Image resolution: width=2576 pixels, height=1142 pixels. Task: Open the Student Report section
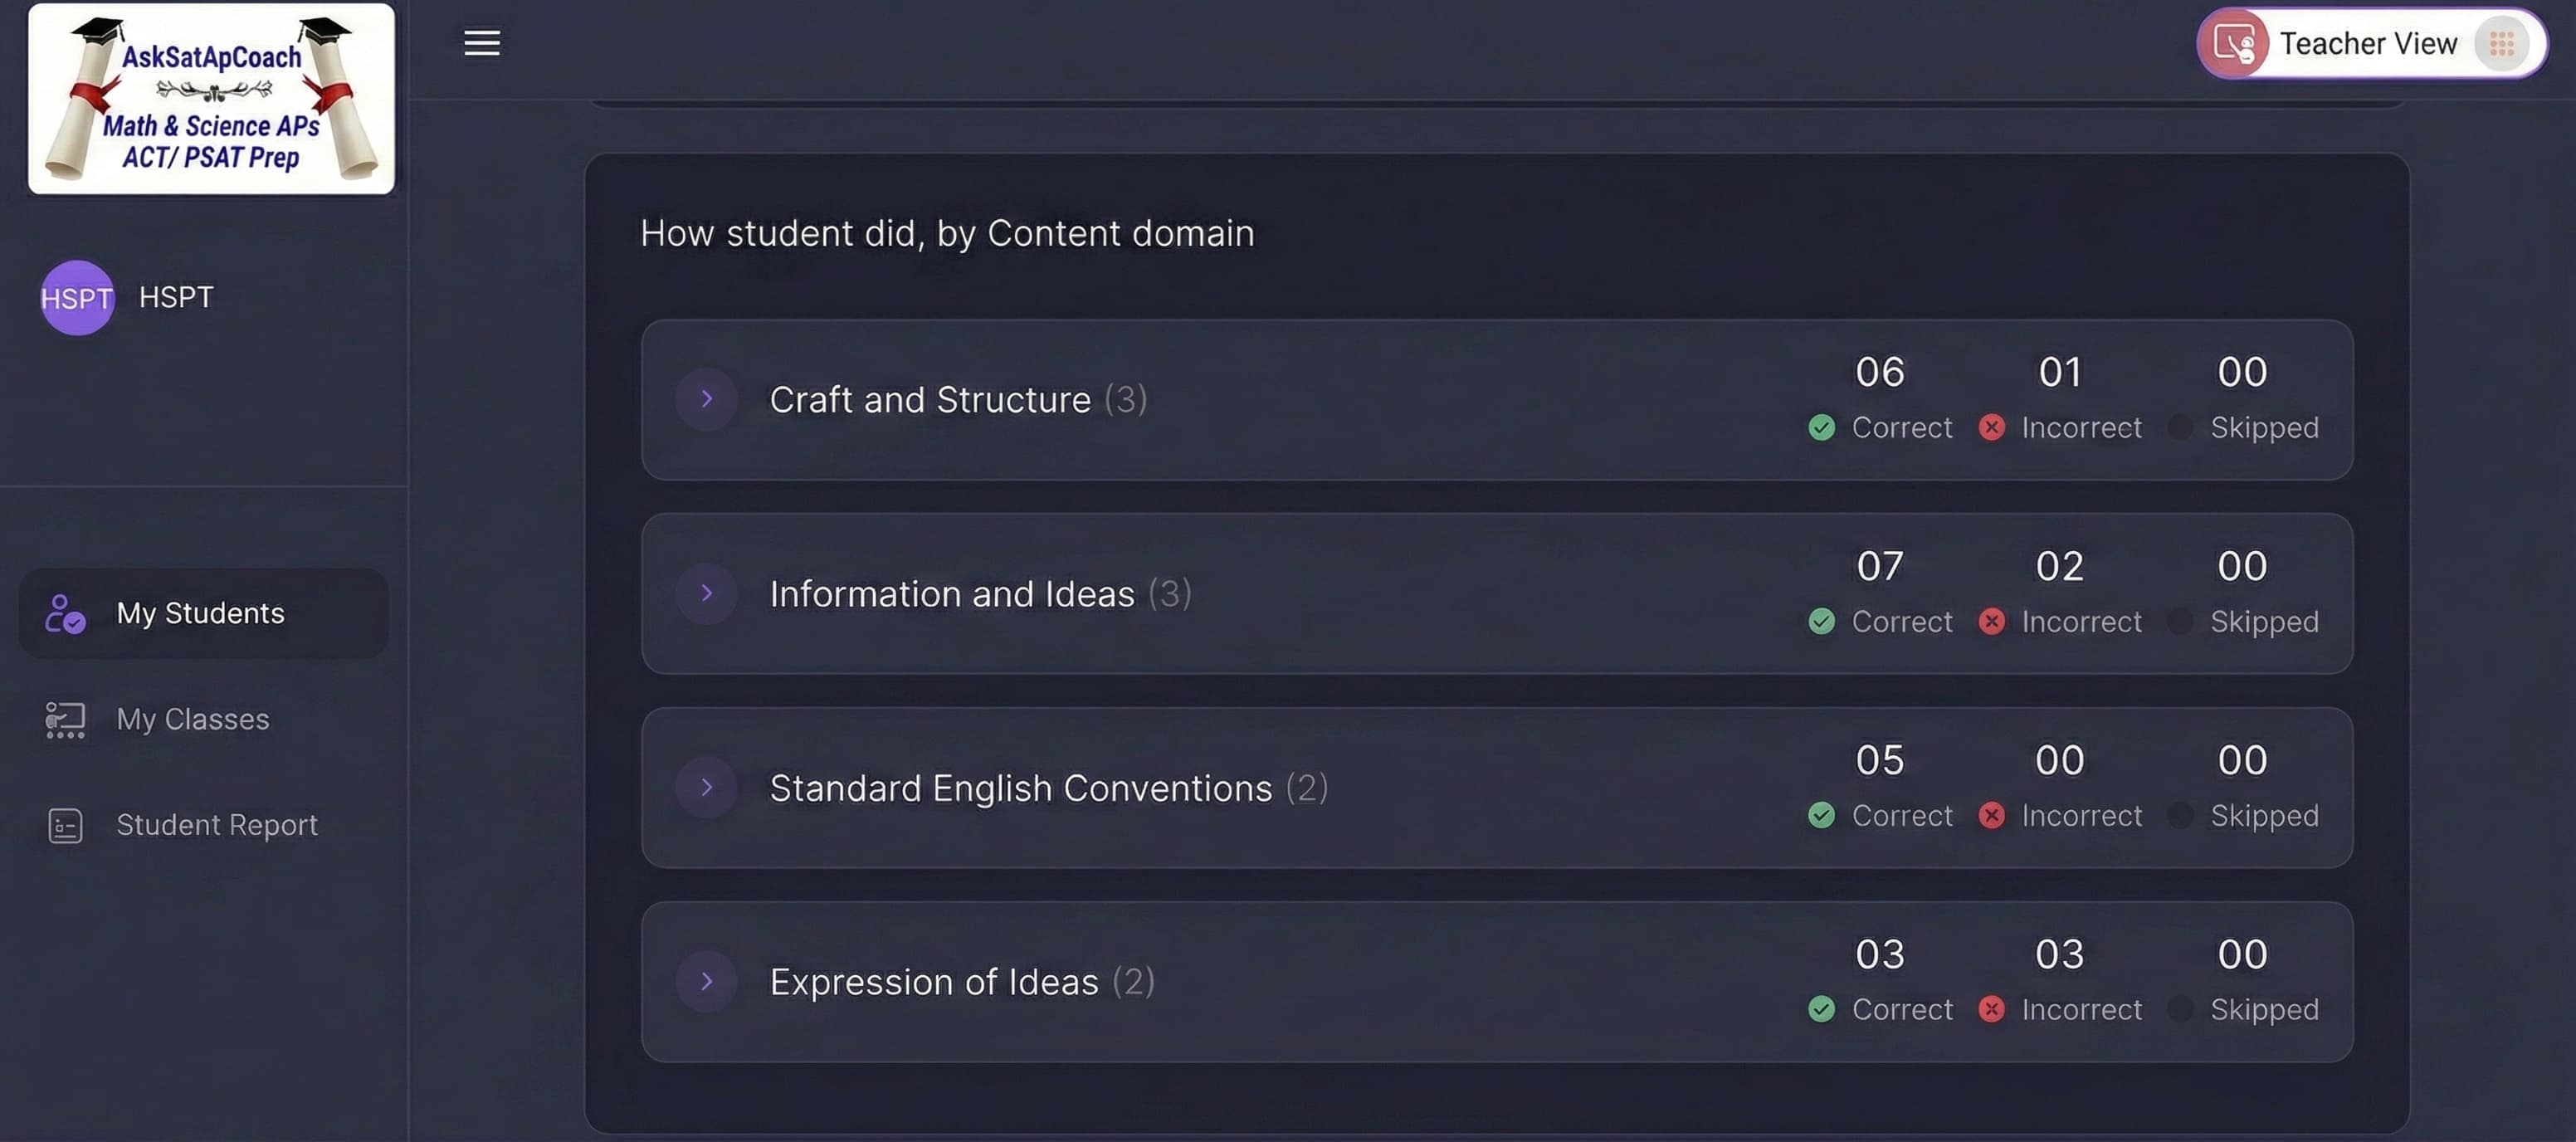pos(216,825)
